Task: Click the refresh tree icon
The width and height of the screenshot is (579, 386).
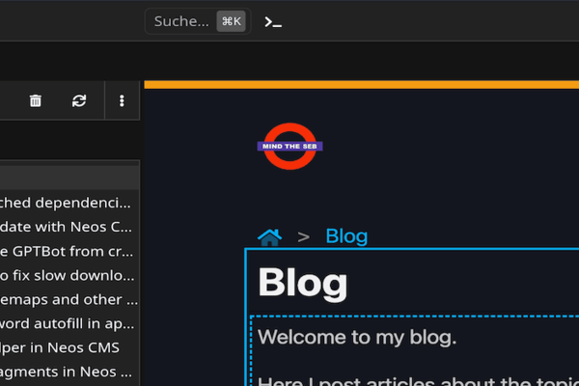Action: point(79,100)
